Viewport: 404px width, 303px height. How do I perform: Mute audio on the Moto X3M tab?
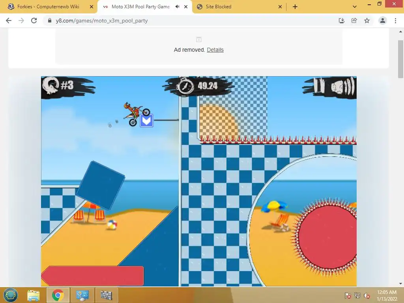(x=177, y=7)
